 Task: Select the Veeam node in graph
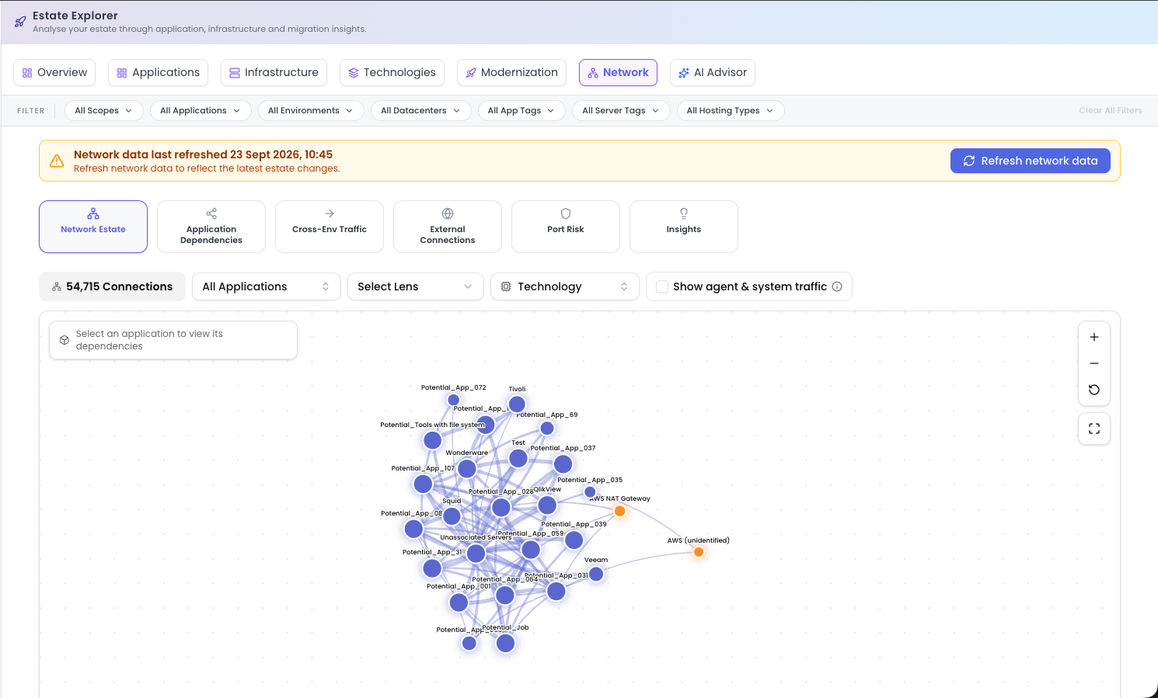pyautogui.click(x=596, y=574)
